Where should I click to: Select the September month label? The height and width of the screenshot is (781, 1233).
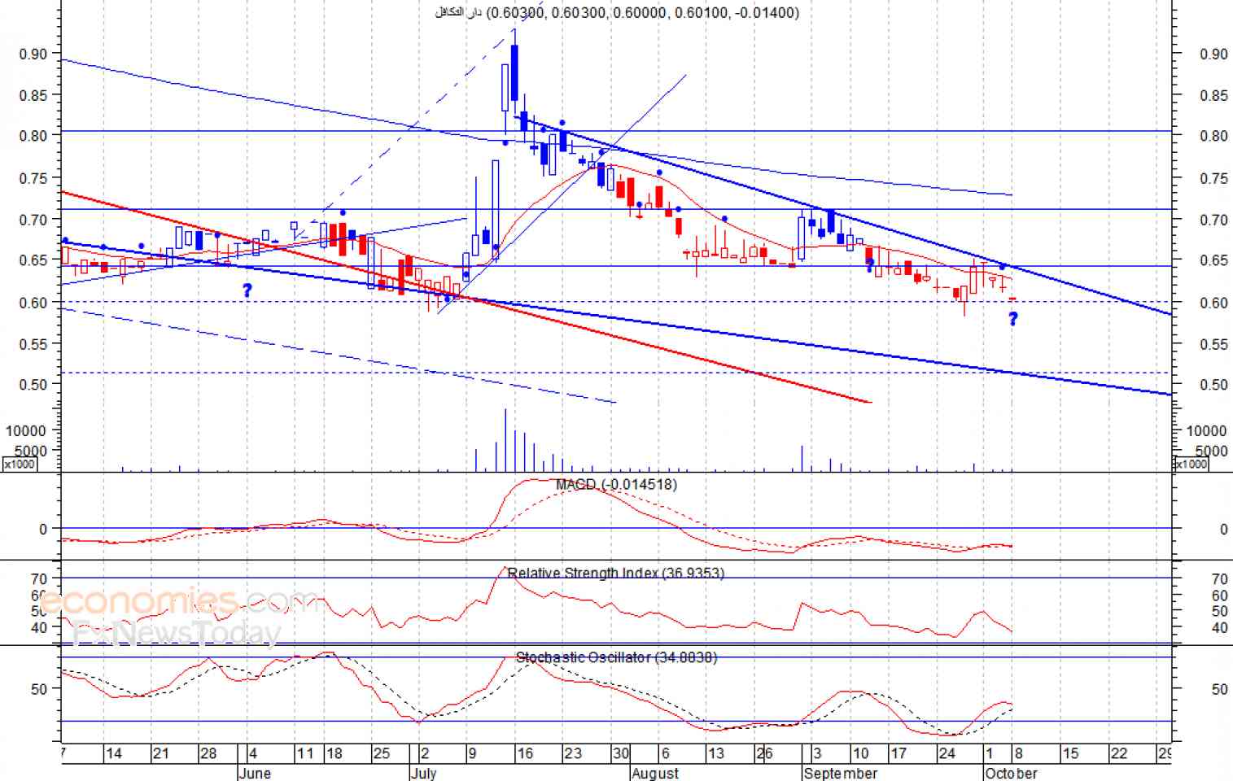[841, 773]
